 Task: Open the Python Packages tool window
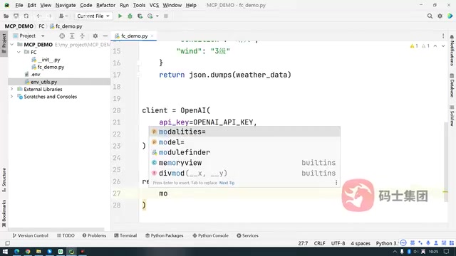pos(165,235)
